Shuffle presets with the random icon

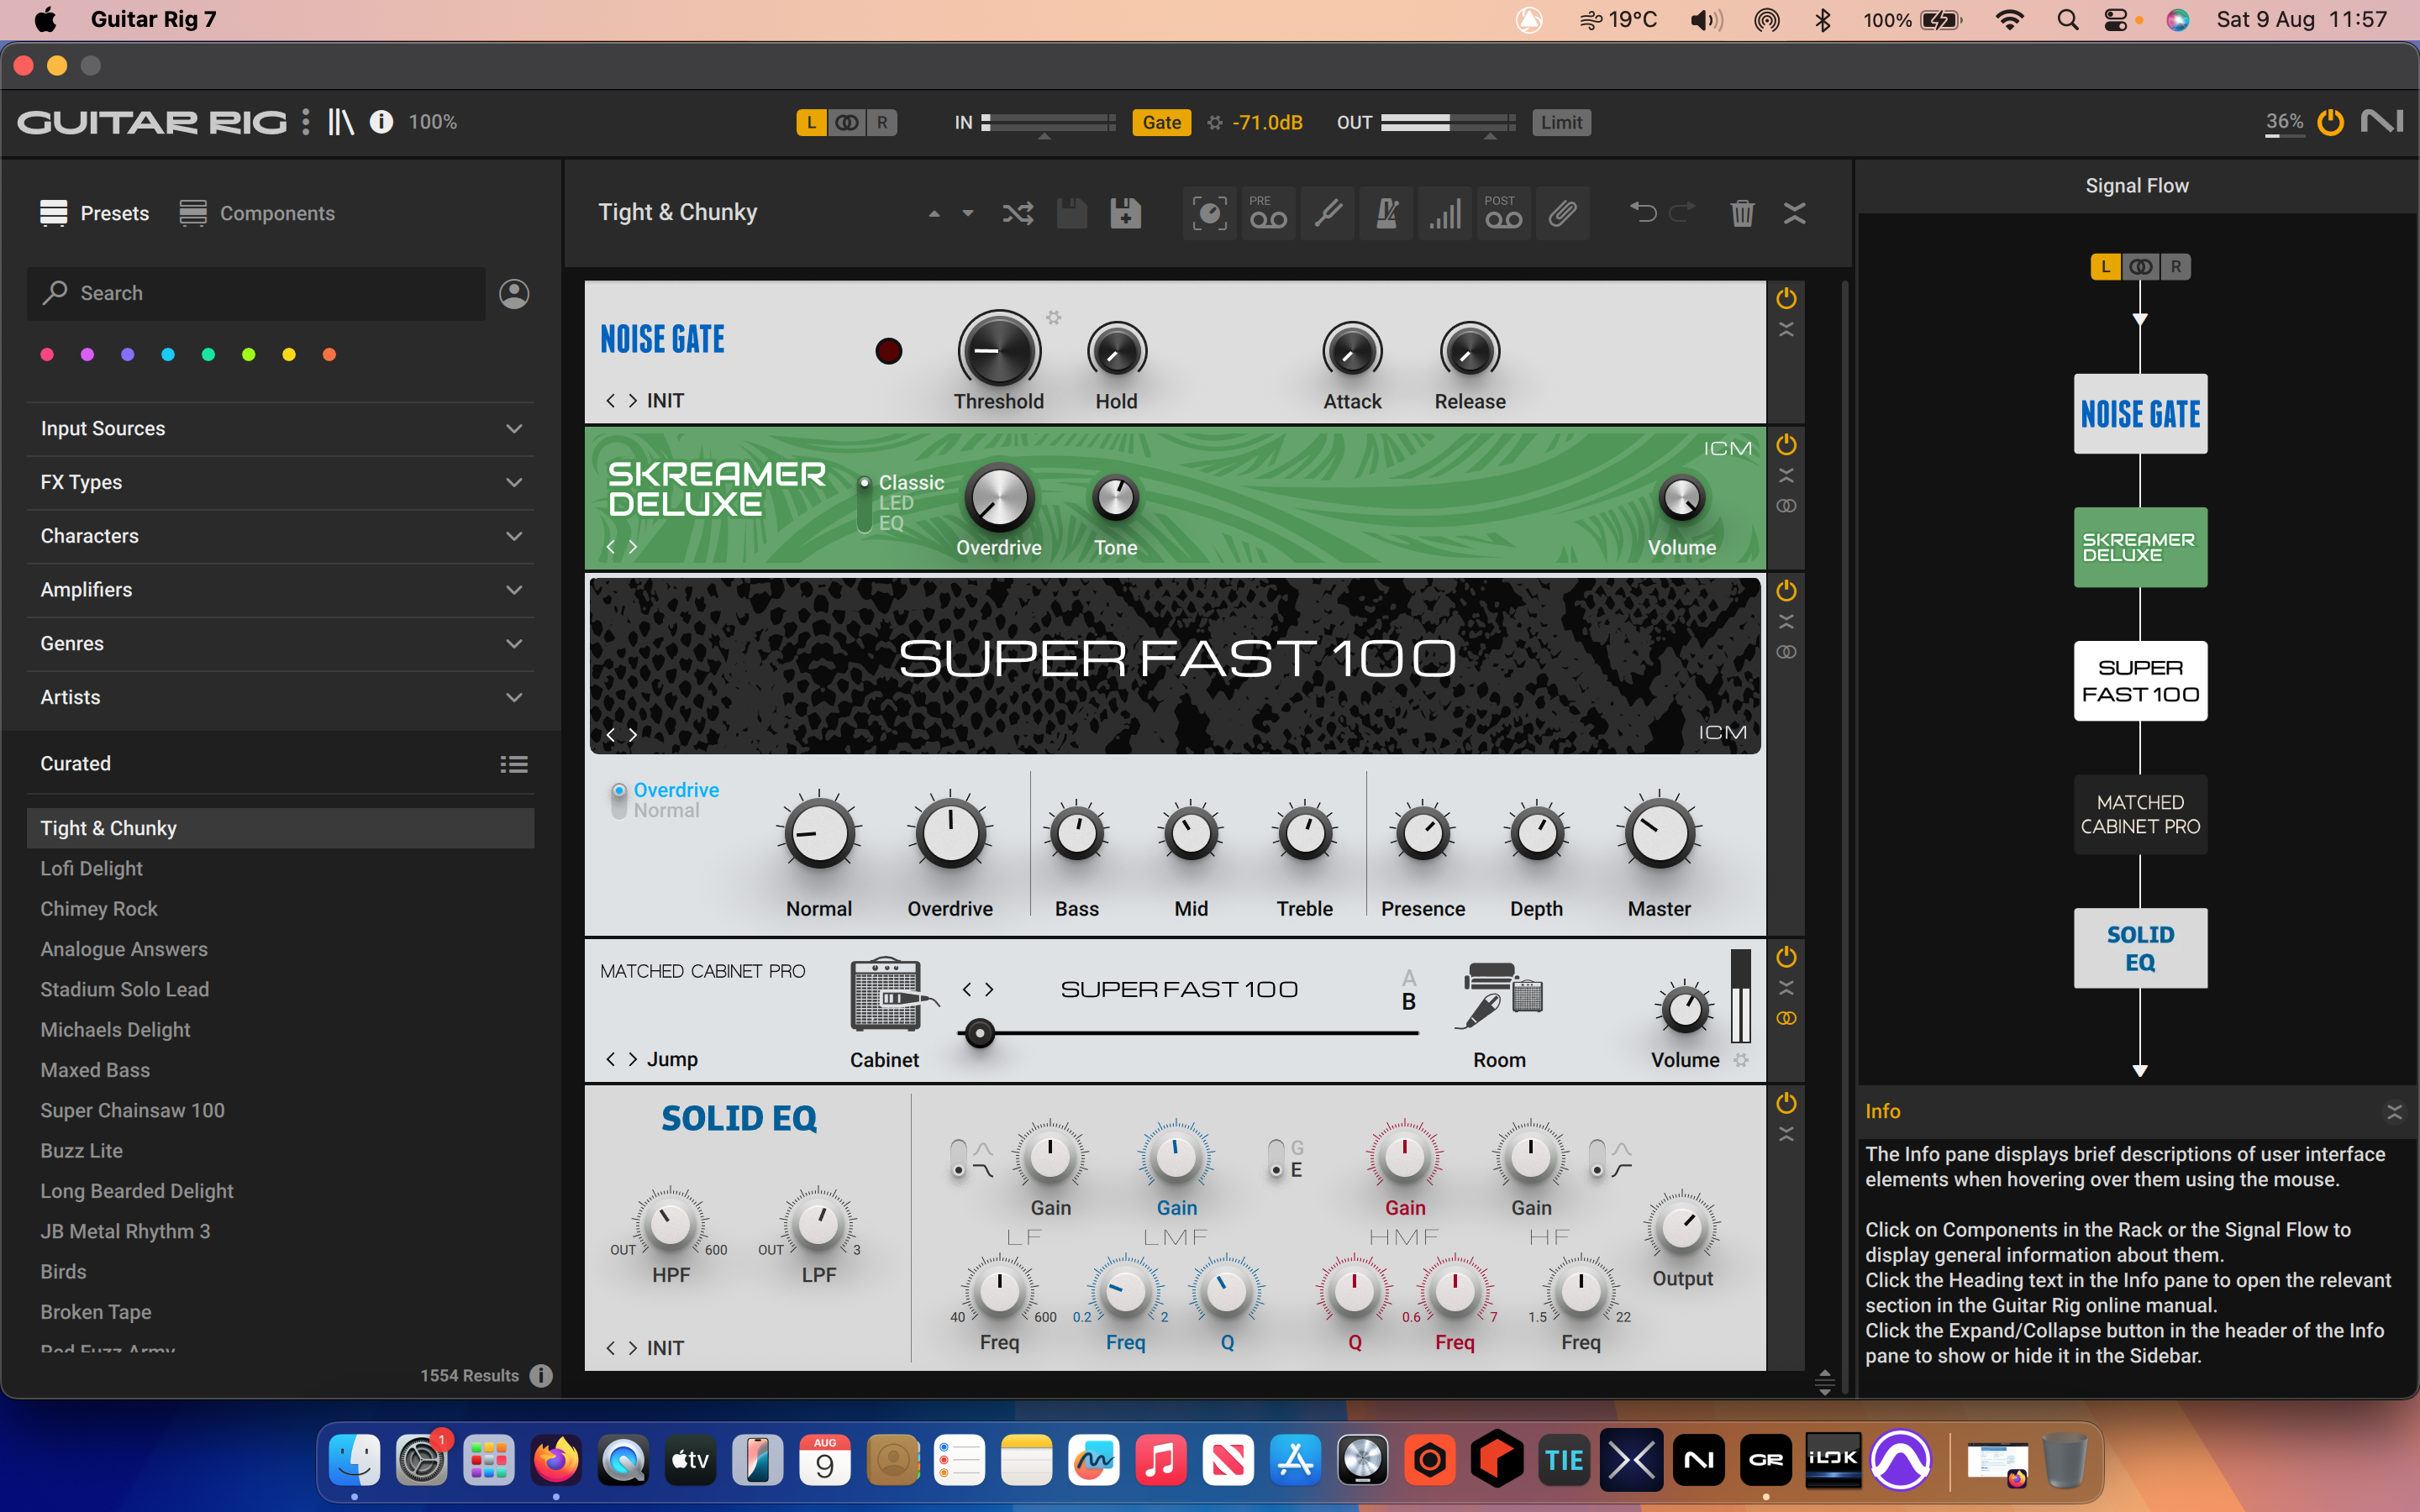click(x=1018, y=213)
